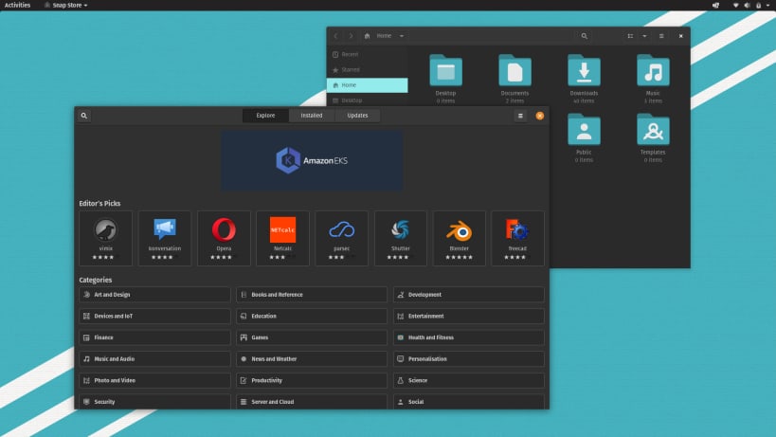Open the Personalisation category
776x437 pixels.
469,359
